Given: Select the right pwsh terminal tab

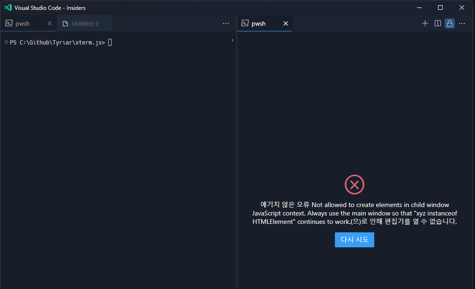Looking at the screenshot, I should (x=259, y=22).
